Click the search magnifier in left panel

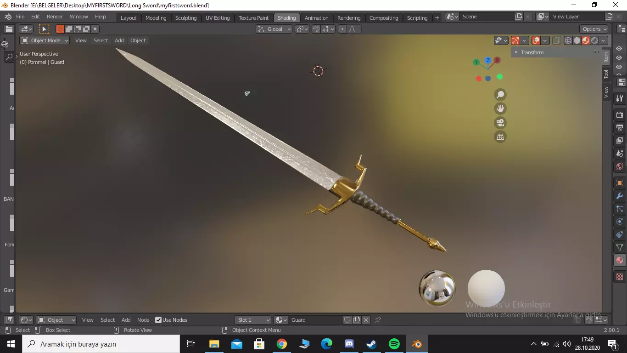pyautogui.click(x=9, y=57)
